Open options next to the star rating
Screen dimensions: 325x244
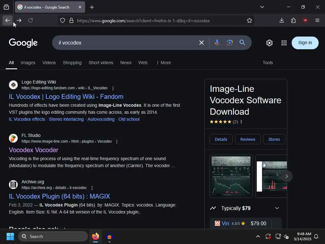pos(241,122)
